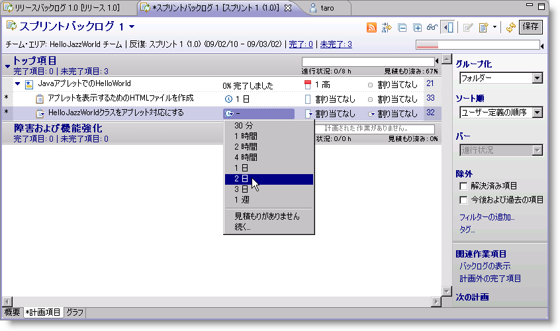Image resolution: width=560 pixels, height=331 pixels.
Task: Collapse the JavaアプレットでのHelloWorld tree row
Action: pyautogui.click(x=17, y=84)
